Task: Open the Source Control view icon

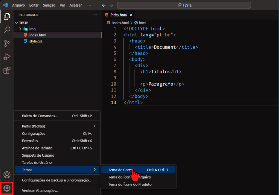Action: coord(7,43)
